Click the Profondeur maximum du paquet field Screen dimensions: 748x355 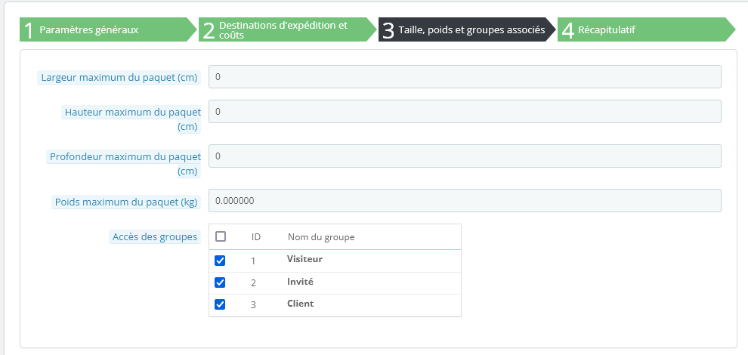point(465,156)
